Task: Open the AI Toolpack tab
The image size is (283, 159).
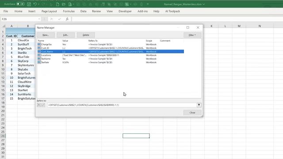Action: click(x=172, y=11)
